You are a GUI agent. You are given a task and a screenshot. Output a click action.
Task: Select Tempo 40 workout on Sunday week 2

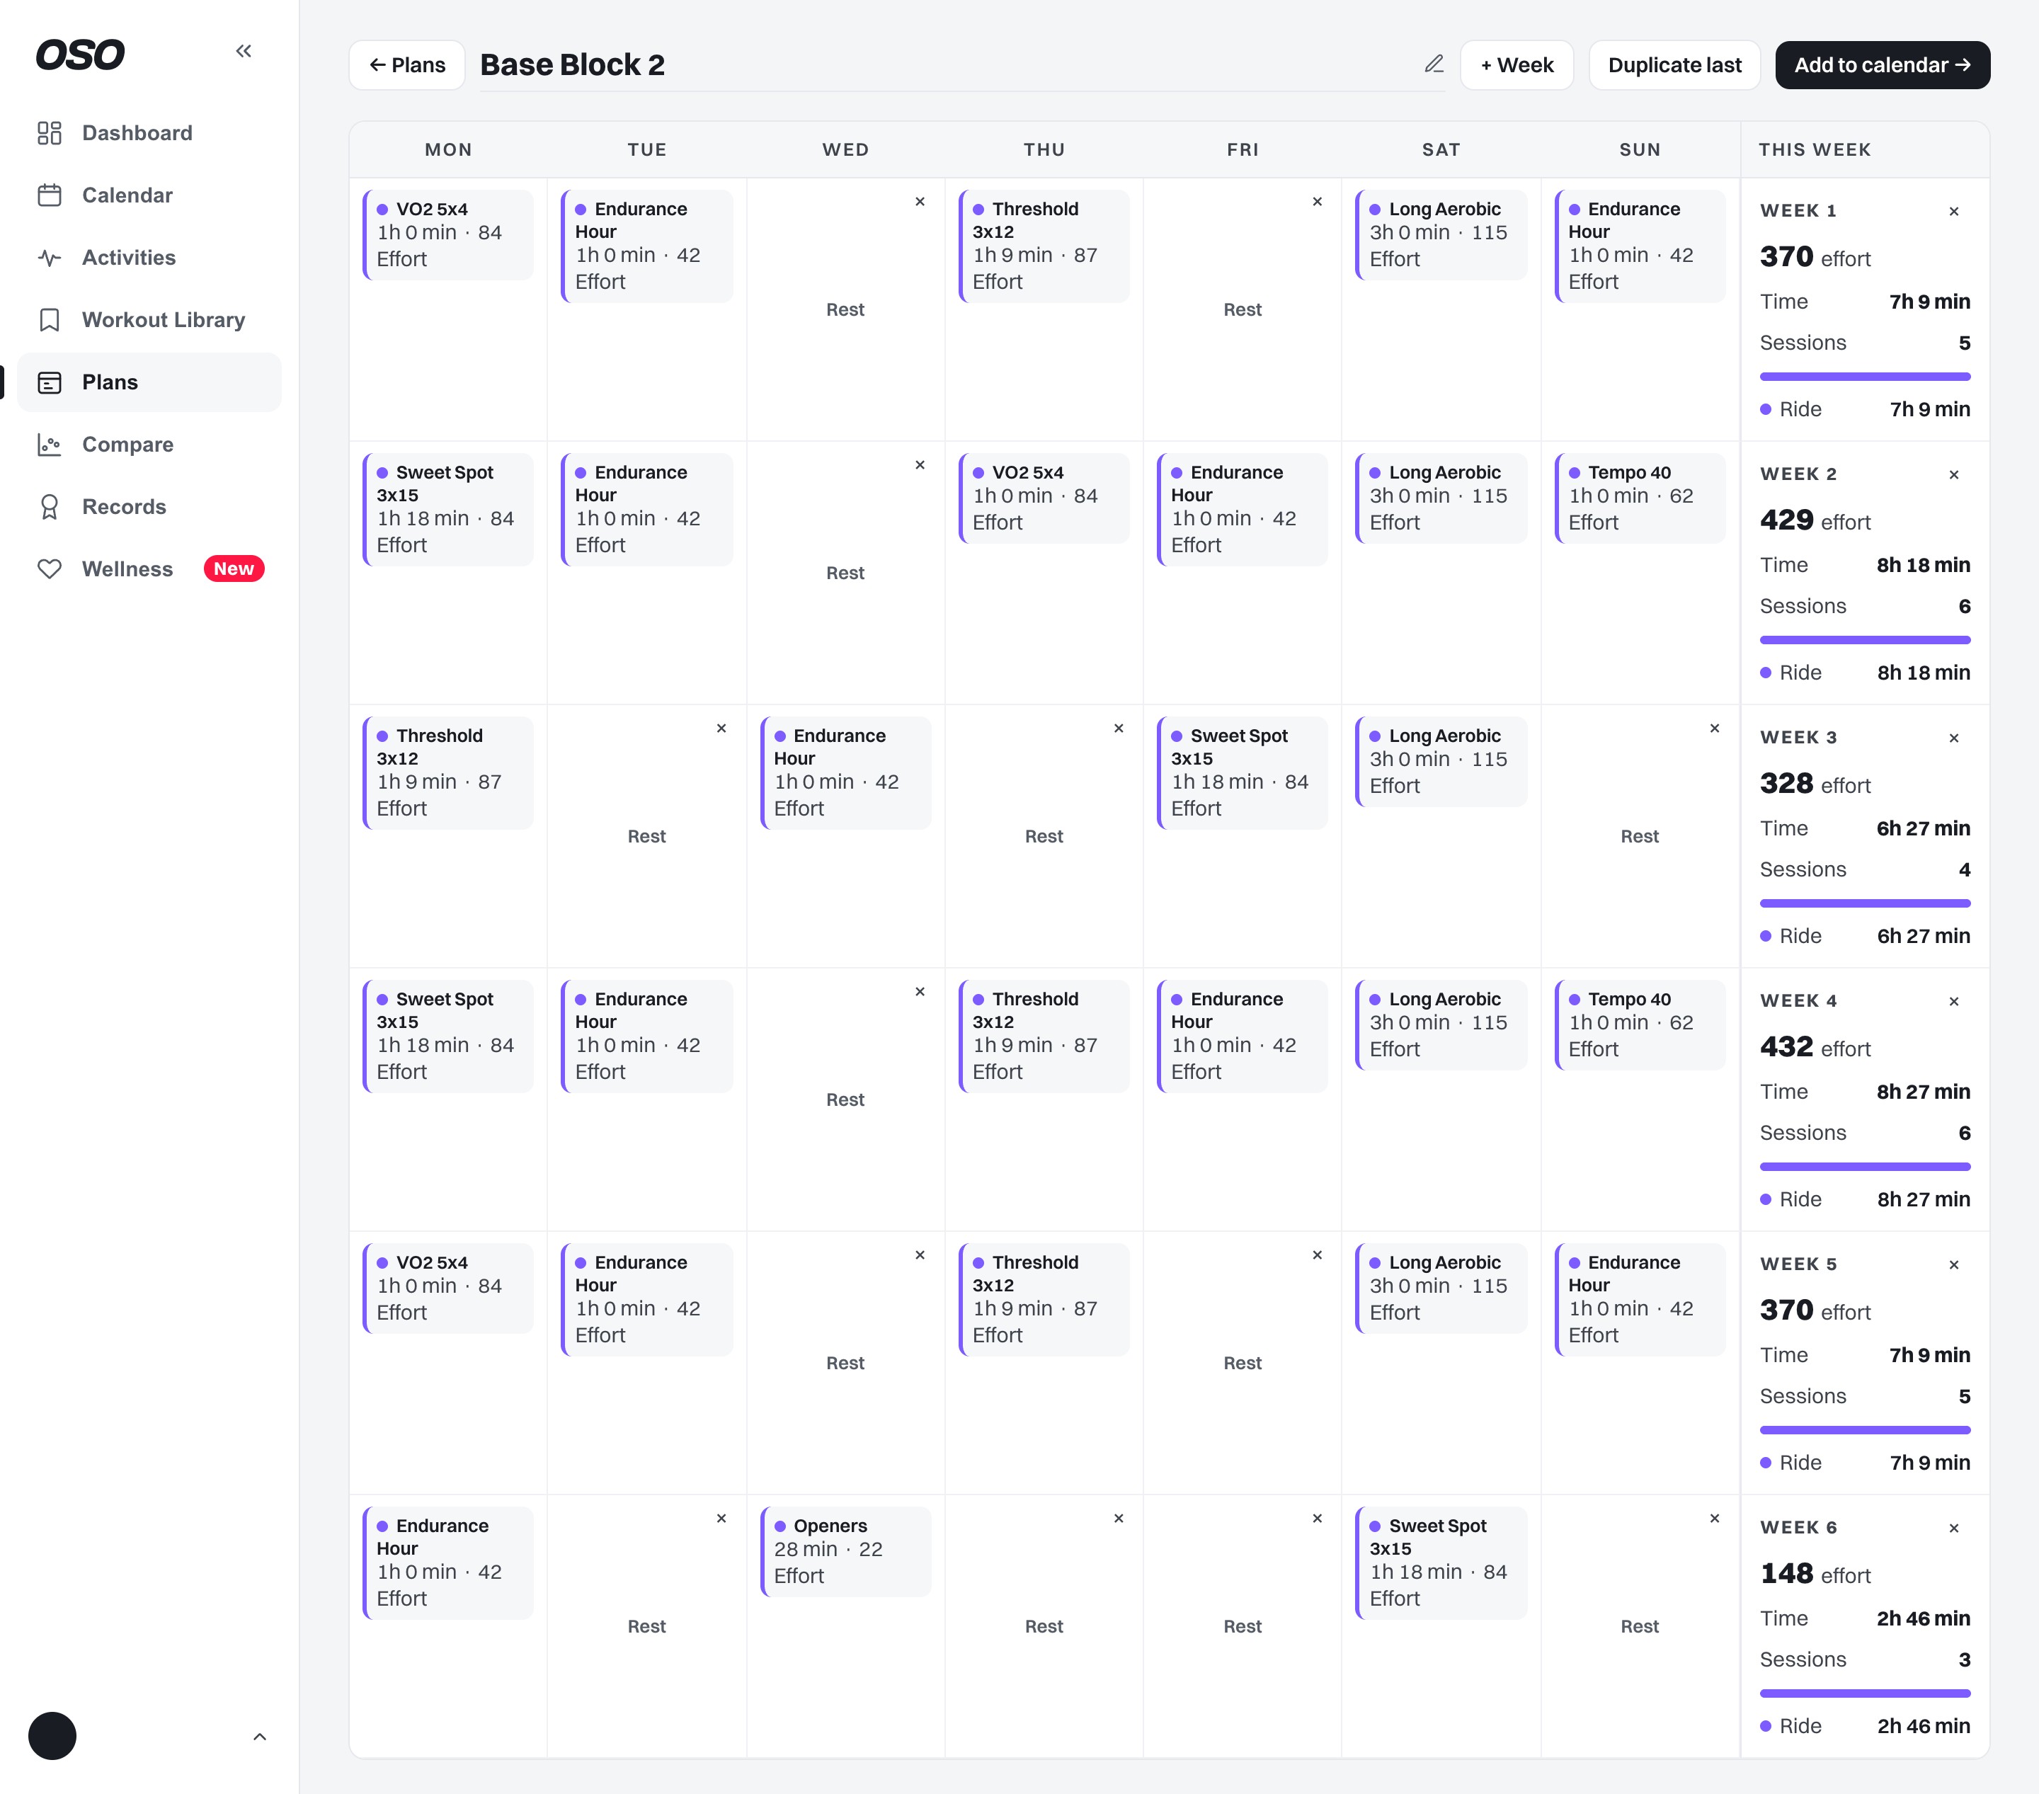click(1639, 498)
